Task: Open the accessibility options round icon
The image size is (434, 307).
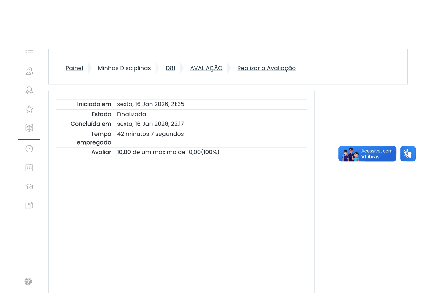Action: [x=28, y=282]
